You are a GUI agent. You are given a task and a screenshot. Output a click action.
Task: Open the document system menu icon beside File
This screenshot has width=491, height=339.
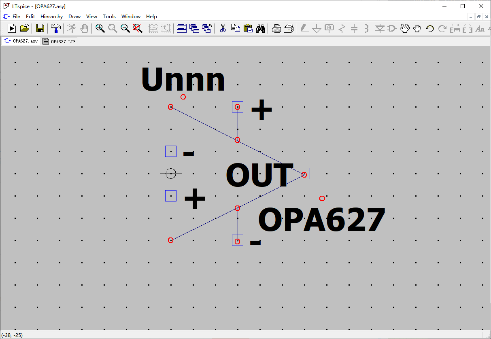point(6,17)
